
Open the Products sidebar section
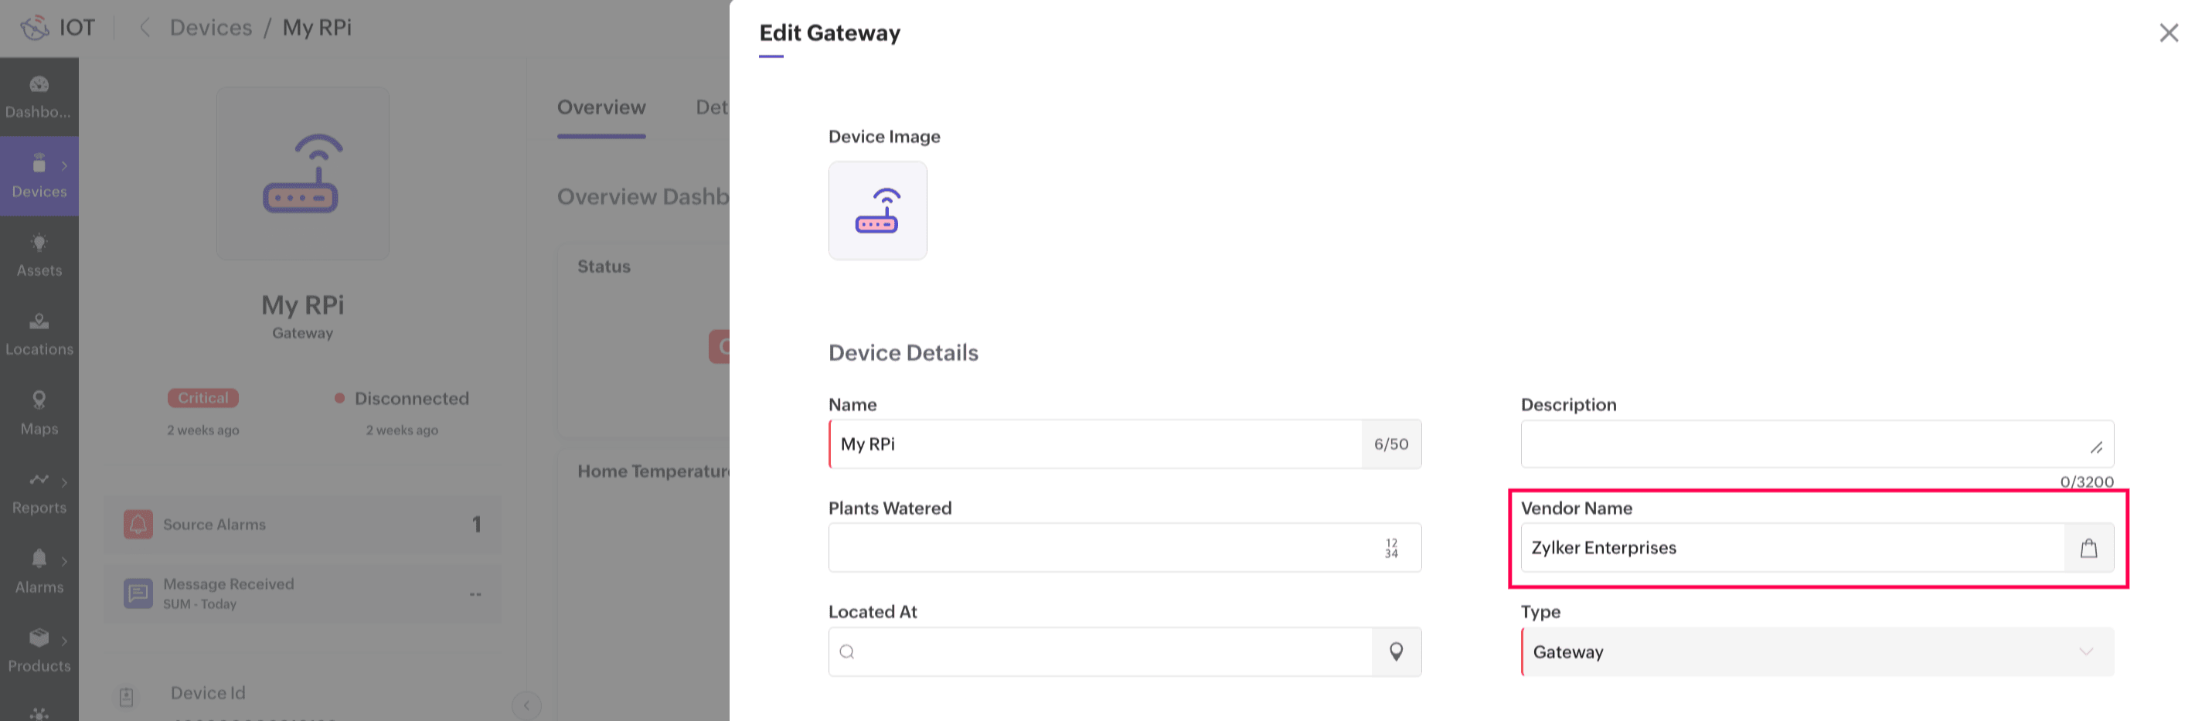coord(39,638)
